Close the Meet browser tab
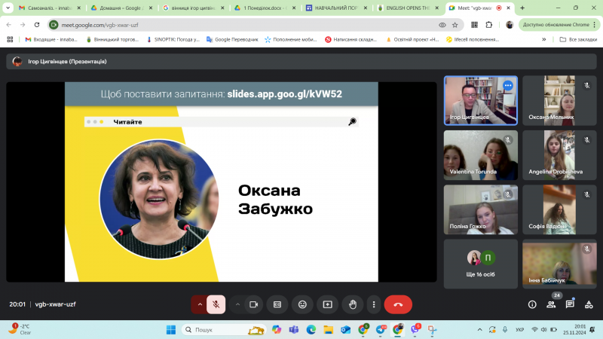The height and width of the screenshot is (339, 603). coord(508,8)
